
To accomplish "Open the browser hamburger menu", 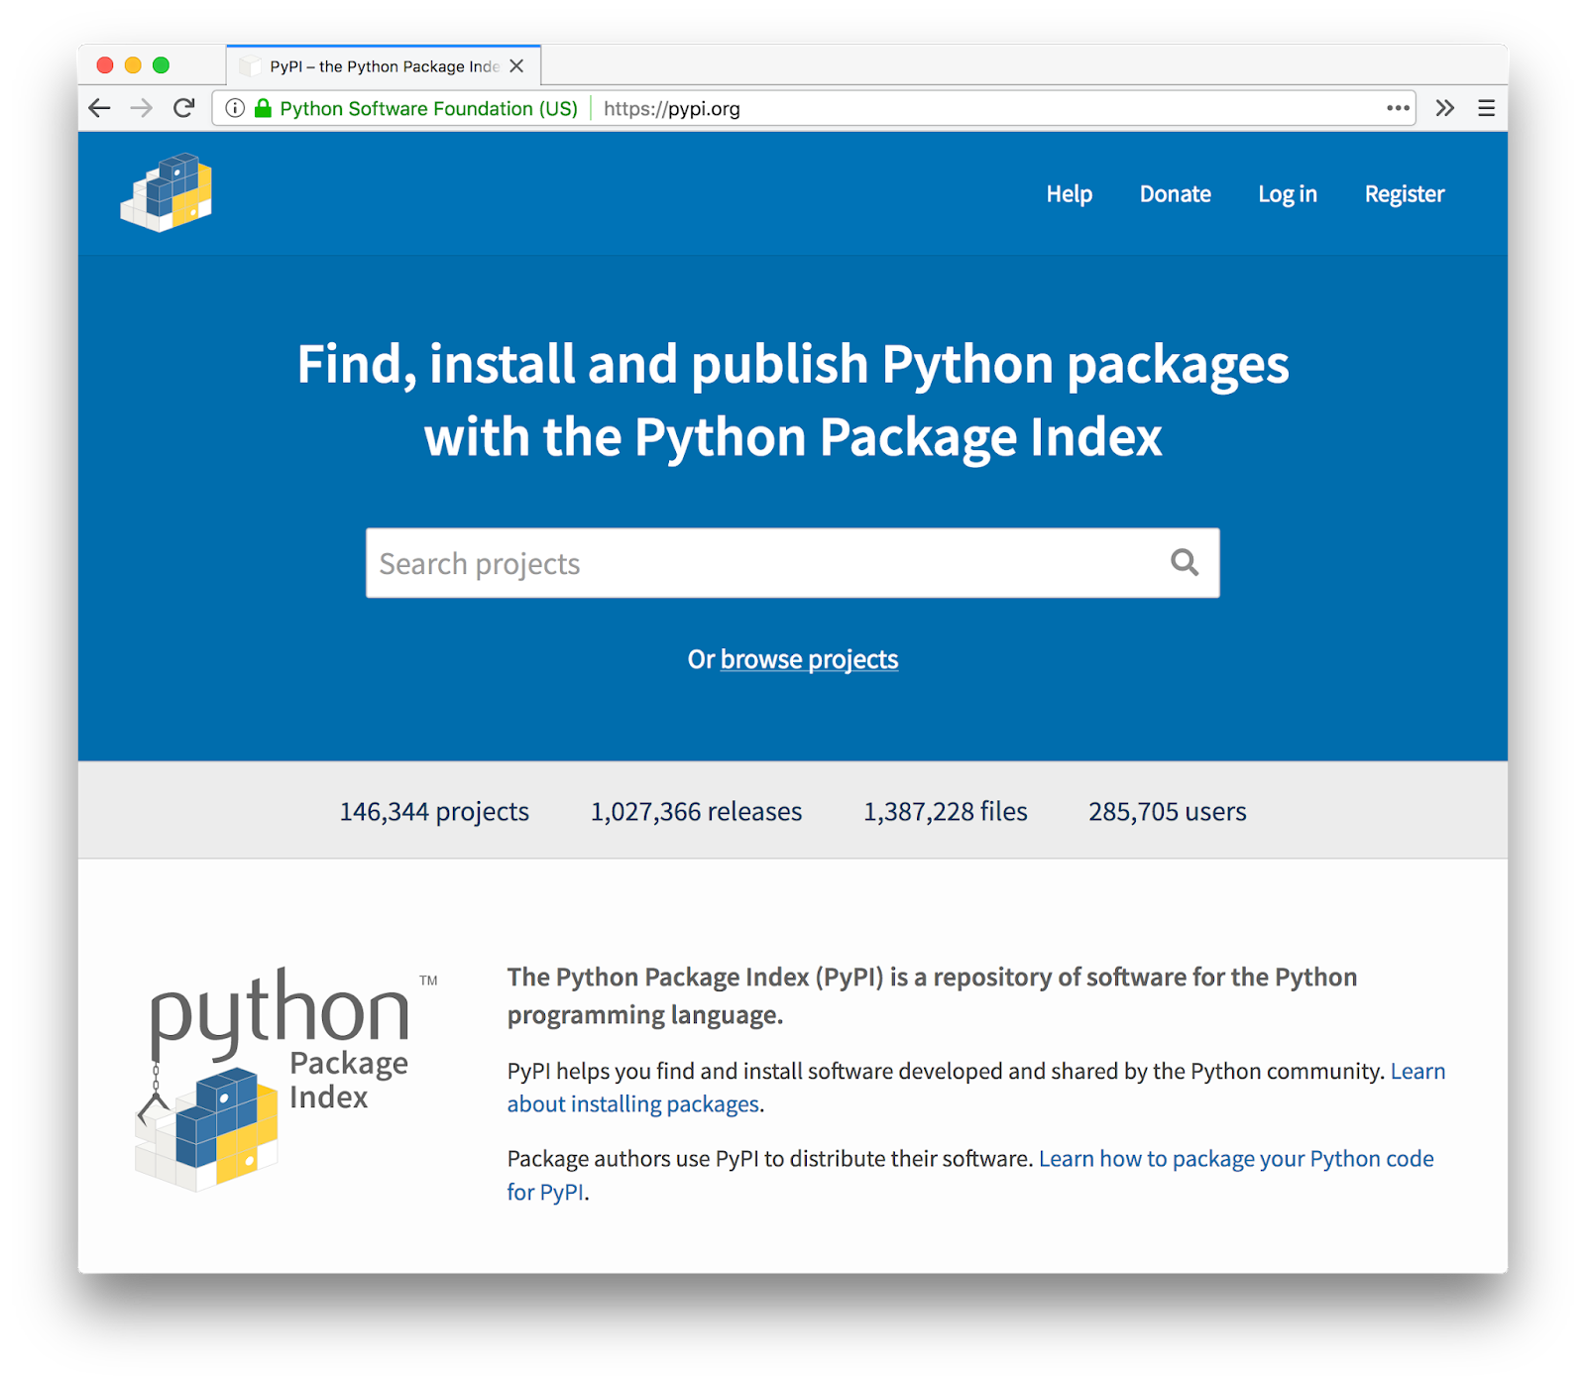I will (x=1486, y=108).
